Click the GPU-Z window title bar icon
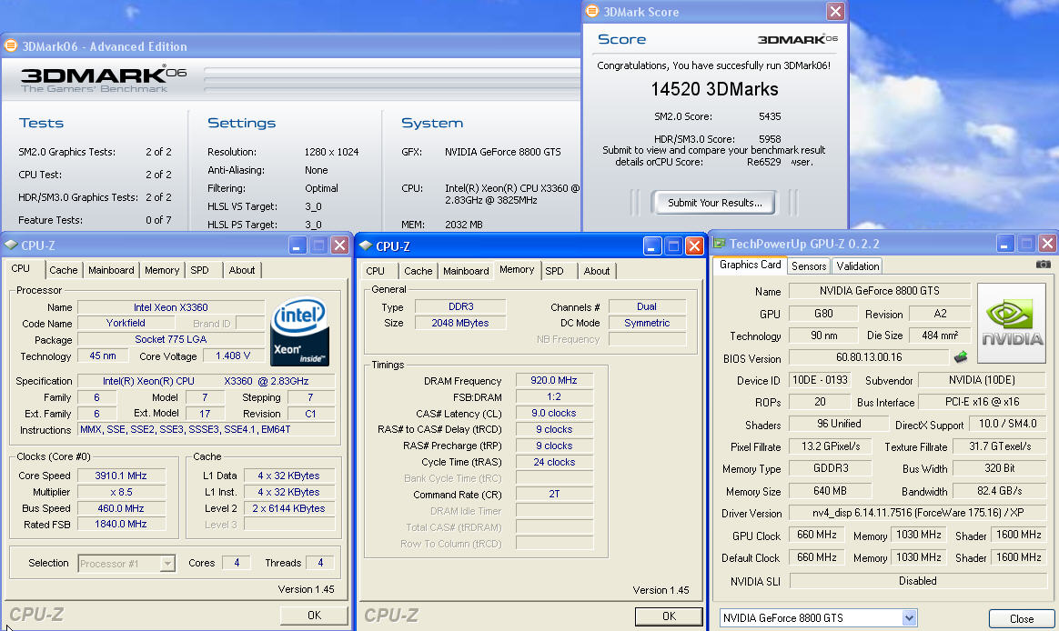Image resolution: width=1059 pixels, height=631 pixels. click(x=720, y=244)
